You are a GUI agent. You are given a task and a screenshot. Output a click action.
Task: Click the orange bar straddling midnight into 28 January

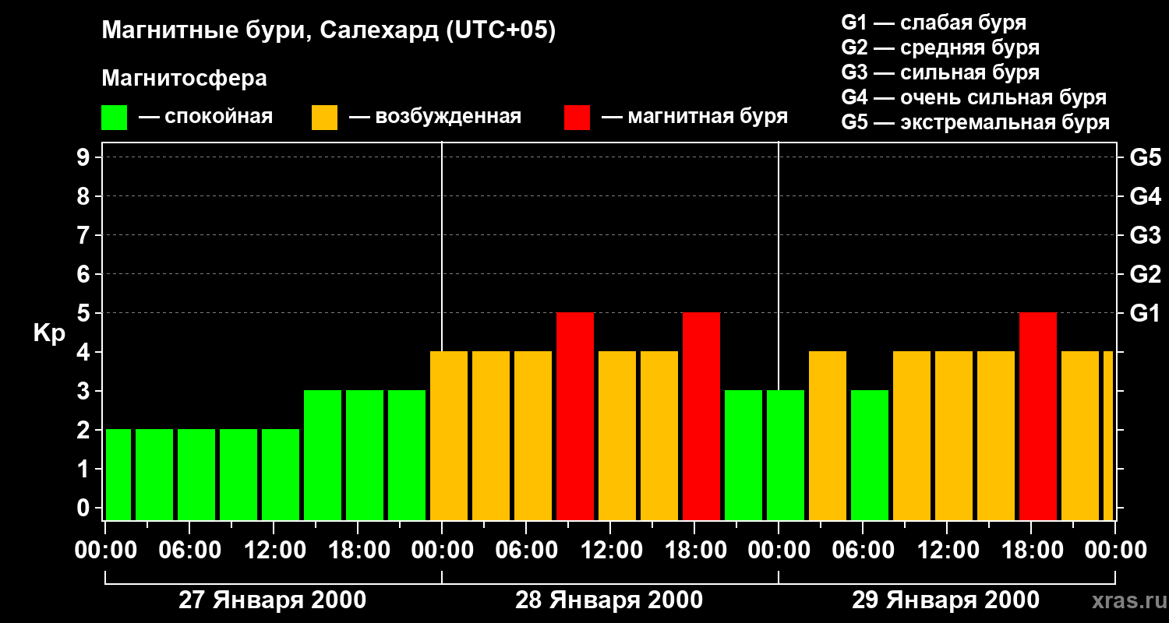pos(449,436)
